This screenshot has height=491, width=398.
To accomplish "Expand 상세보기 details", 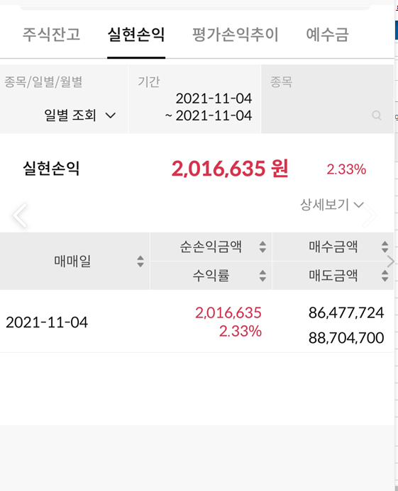I will pyautogui.click(x=332, y=205).
